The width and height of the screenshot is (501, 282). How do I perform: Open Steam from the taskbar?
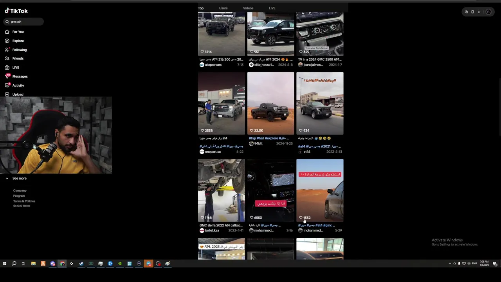click(81, 264)
